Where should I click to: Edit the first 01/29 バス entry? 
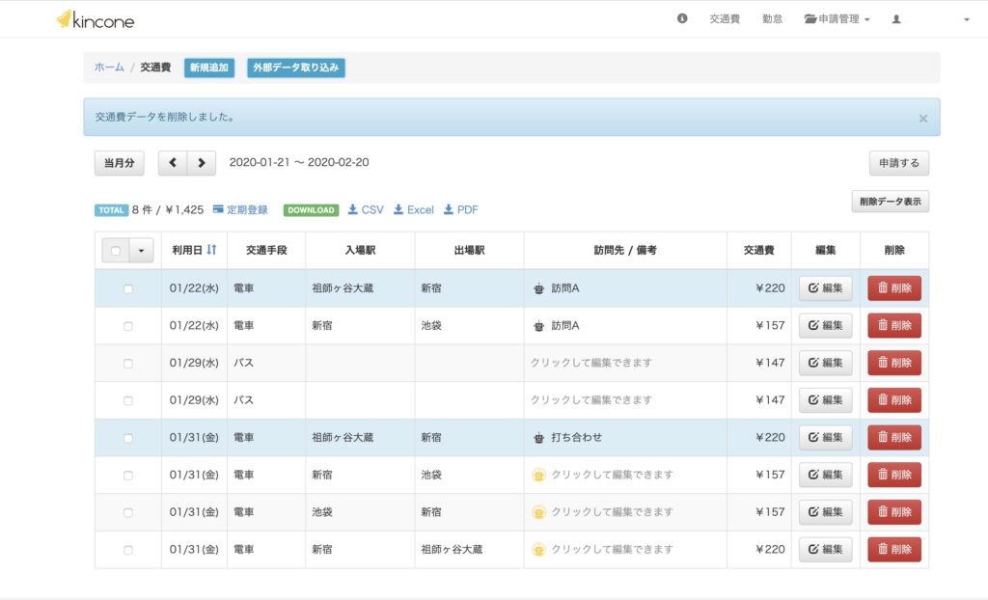(x=826, y=363)
